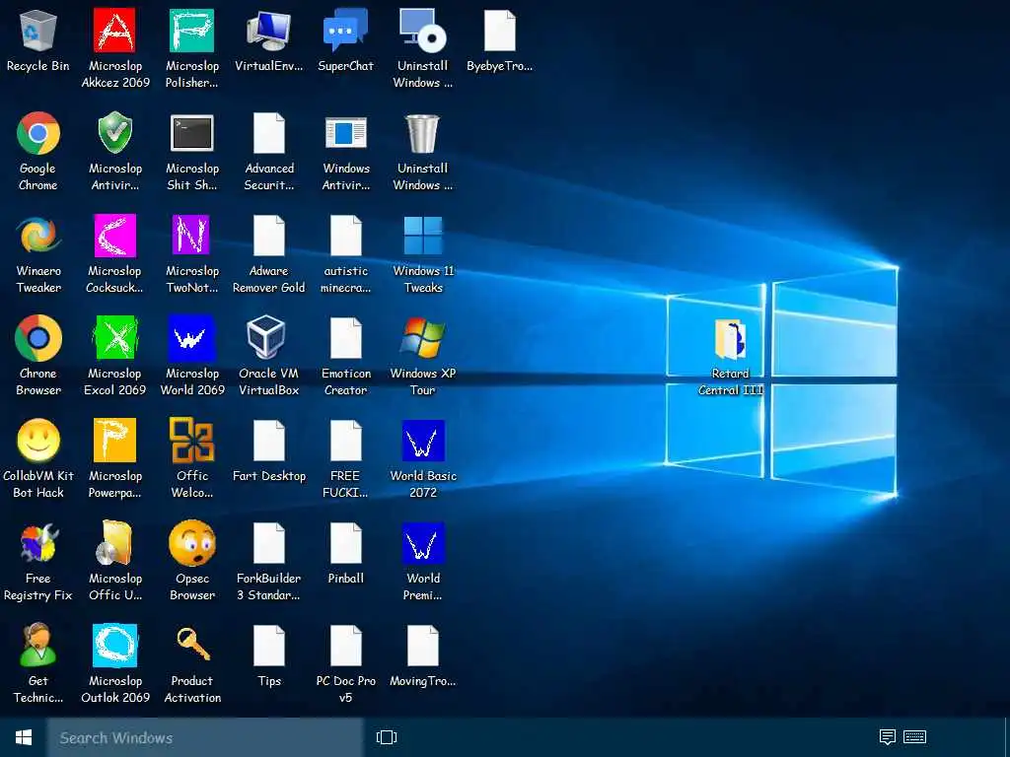
Task: Show the touch keyboard from taskbar
Action: click(x=914, y=736)
